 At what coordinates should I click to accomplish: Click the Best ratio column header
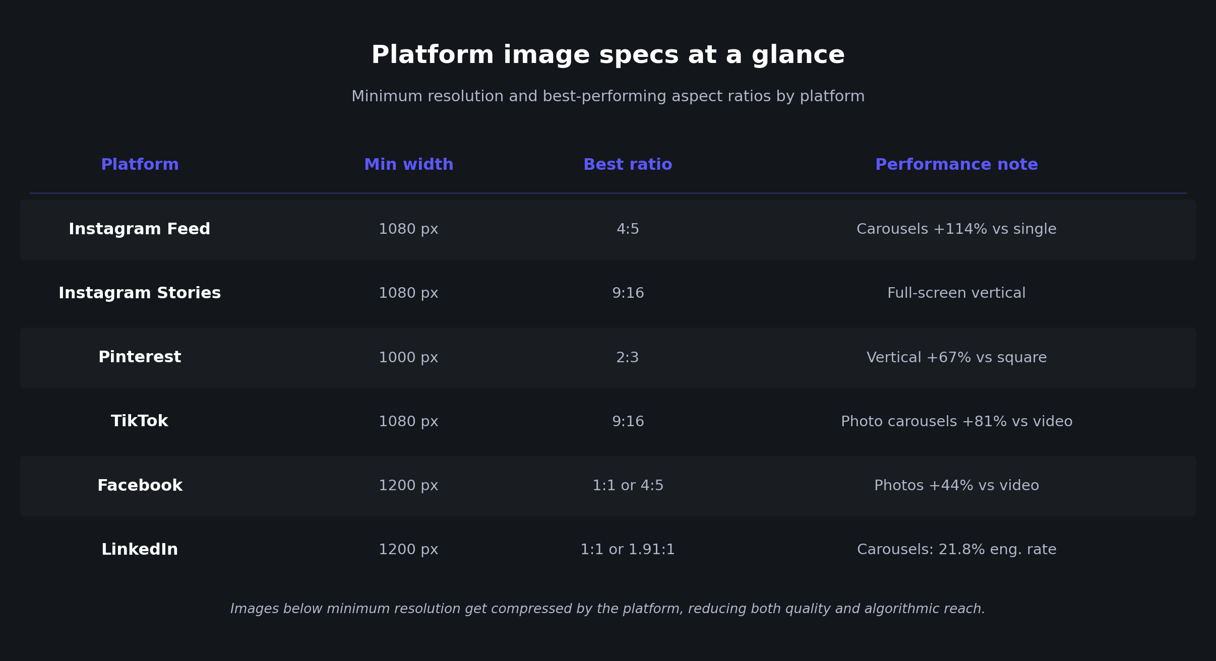point(628,165)
